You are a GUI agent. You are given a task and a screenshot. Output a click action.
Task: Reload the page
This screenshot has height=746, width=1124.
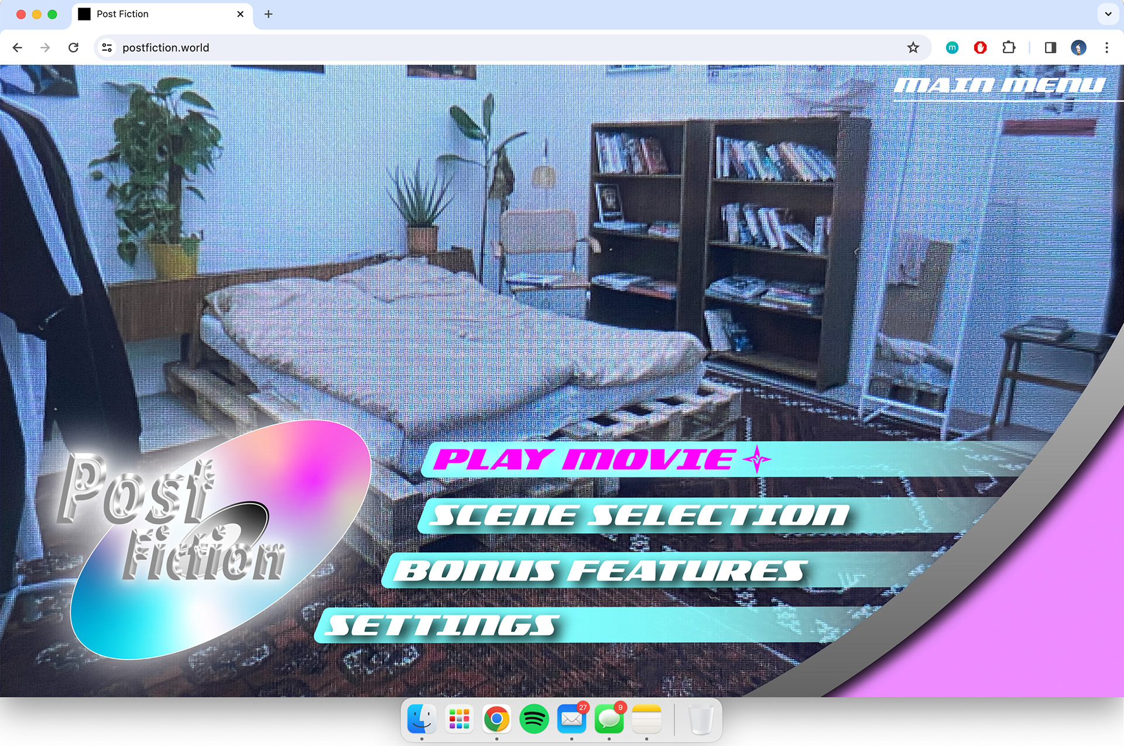click(73, 47)
